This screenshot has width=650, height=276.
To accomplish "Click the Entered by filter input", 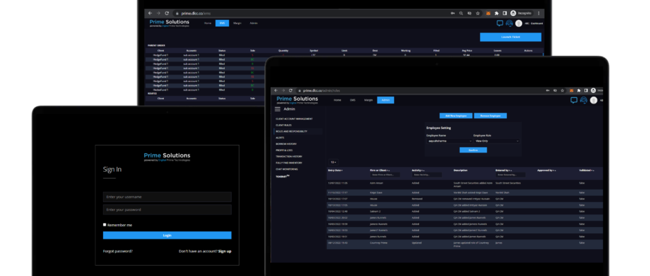I will (510, 175).
